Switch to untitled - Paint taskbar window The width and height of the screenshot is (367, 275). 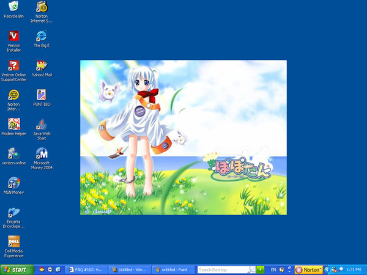pyautogui.click(x=173, y=269)
